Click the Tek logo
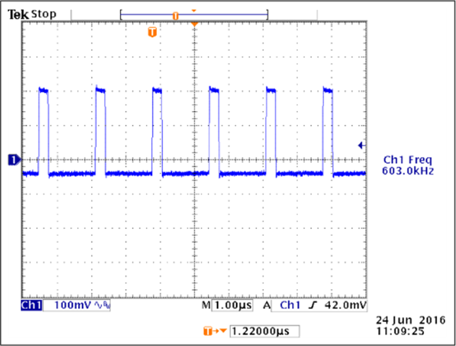The height and width of the screenshot is (346, 456). [18, 14]
